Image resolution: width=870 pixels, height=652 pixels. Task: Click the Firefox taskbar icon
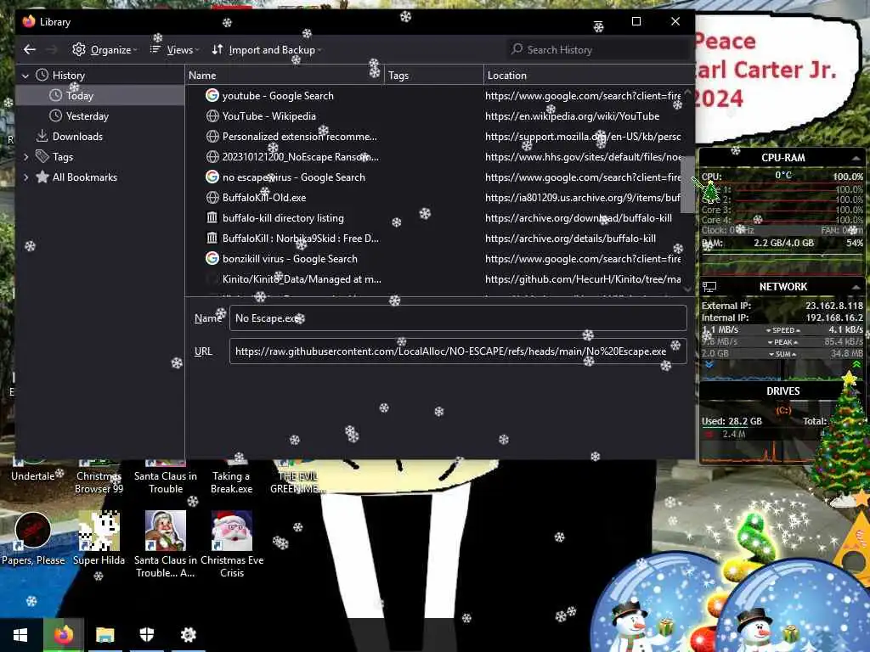pos(63,635)
